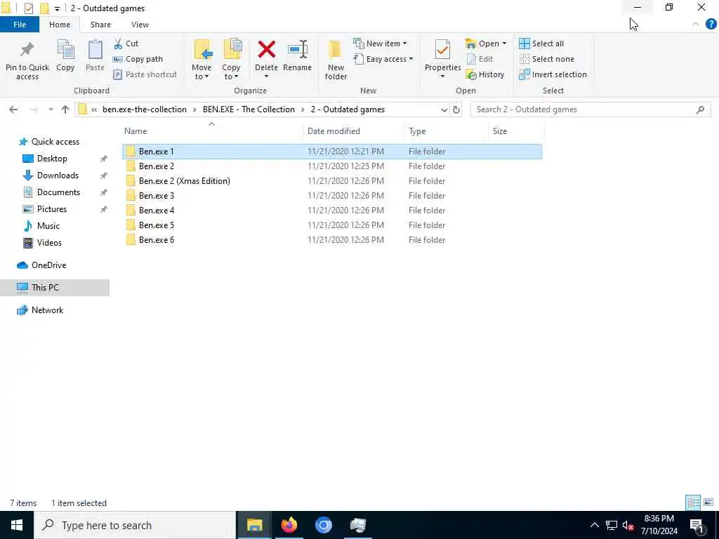Click the Paste clipboard icon
The image size is (719, 539).
[95, 55]
